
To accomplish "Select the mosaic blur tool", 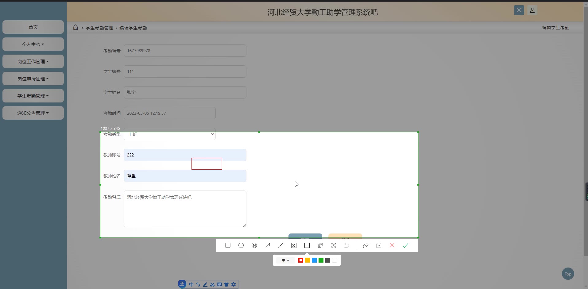I will tap(294, 245).
